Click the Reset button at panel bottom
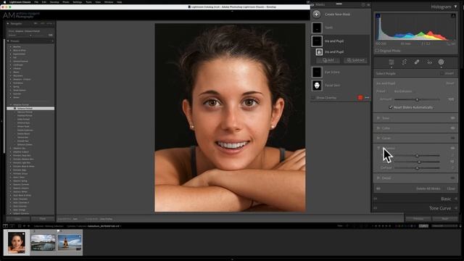This screenshot has width=464, height=261. tap(444, 219)
